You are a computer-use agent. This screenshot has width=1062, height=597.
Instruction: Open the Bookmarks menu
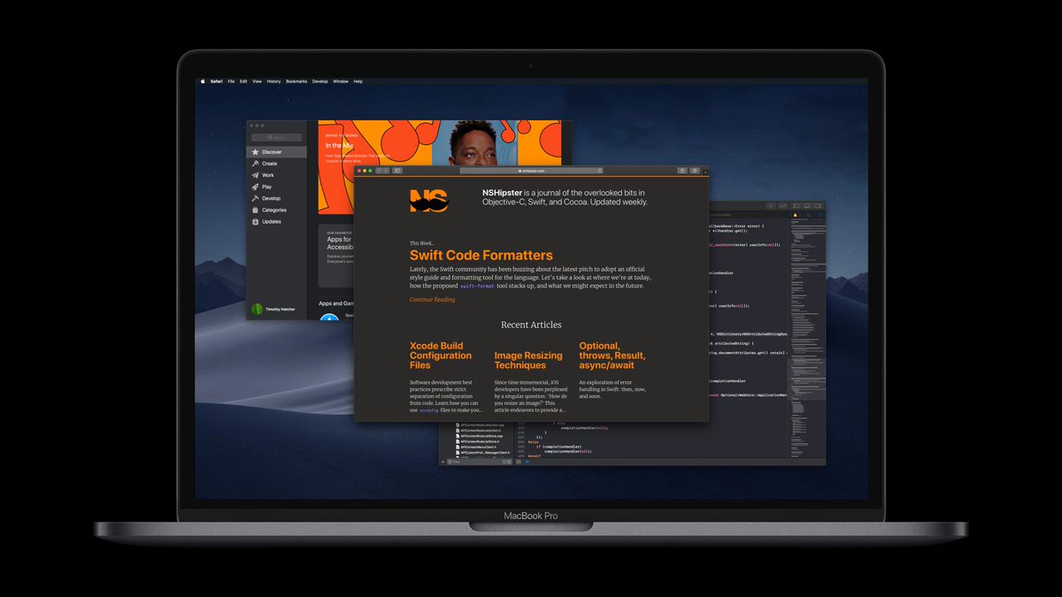[x=296, y=81]
